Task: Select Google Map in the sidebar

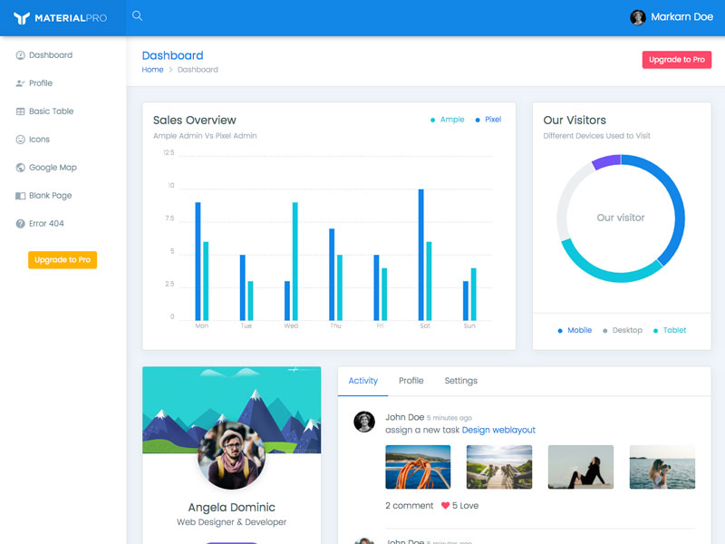Action: click(50, 167)
